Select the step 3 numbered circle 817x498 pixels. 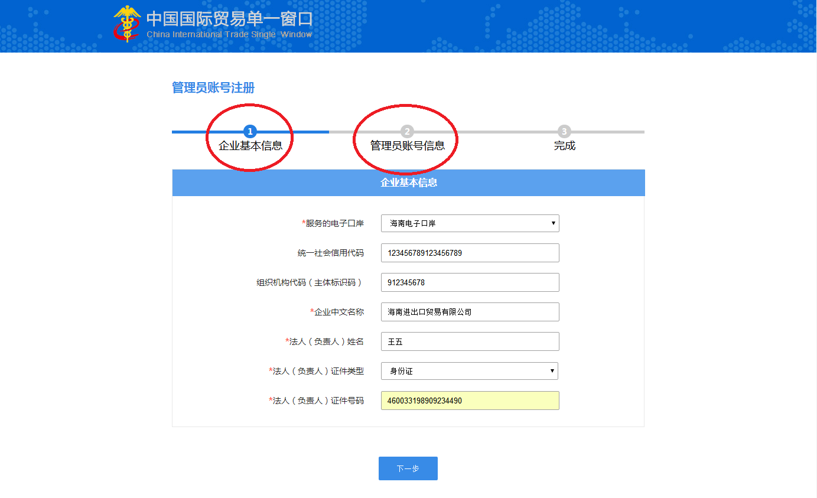pyautogui.click(x=564, y=132)
